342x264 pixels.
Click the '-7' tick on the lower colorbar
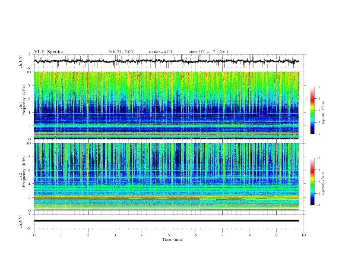(x=319, y=205)
